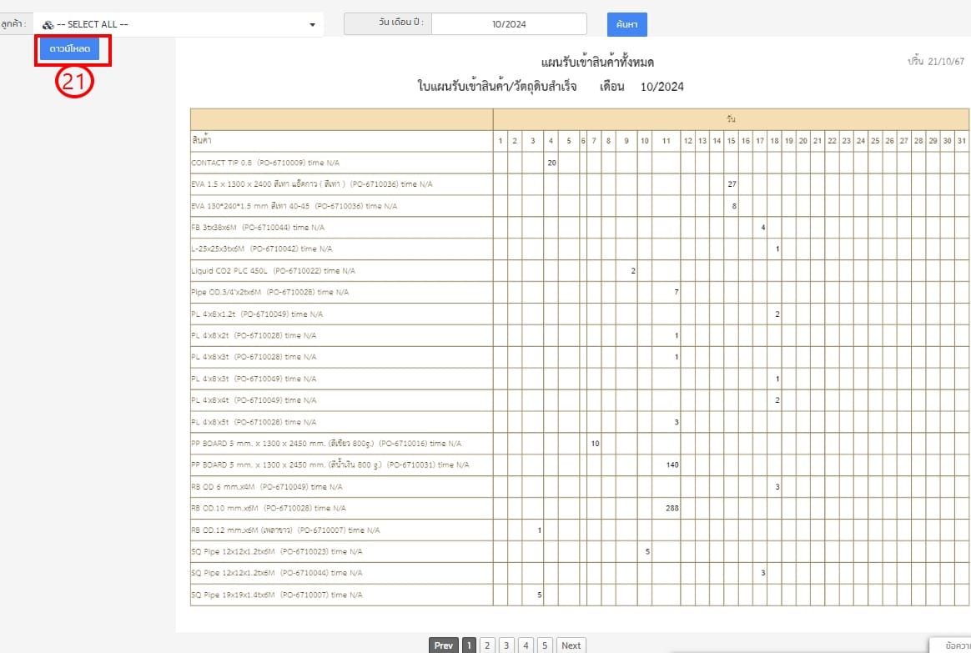Click the people icon in customer selector
971x653 pixels.
coord(48,25)
